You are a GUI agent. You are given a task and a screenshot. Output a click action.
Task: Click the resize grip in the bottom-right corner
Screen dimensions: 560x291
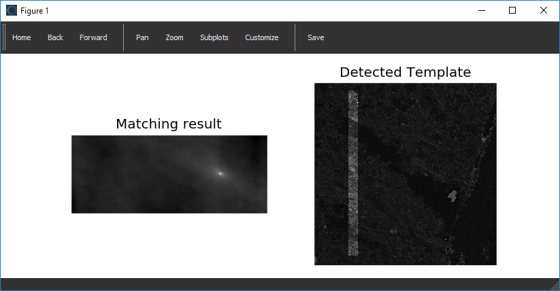coord(555,286)
